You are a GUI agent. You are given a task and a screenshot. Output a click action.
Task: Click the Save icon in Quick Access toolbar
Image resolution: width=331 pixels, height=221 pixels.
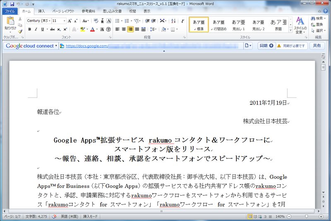12,4
